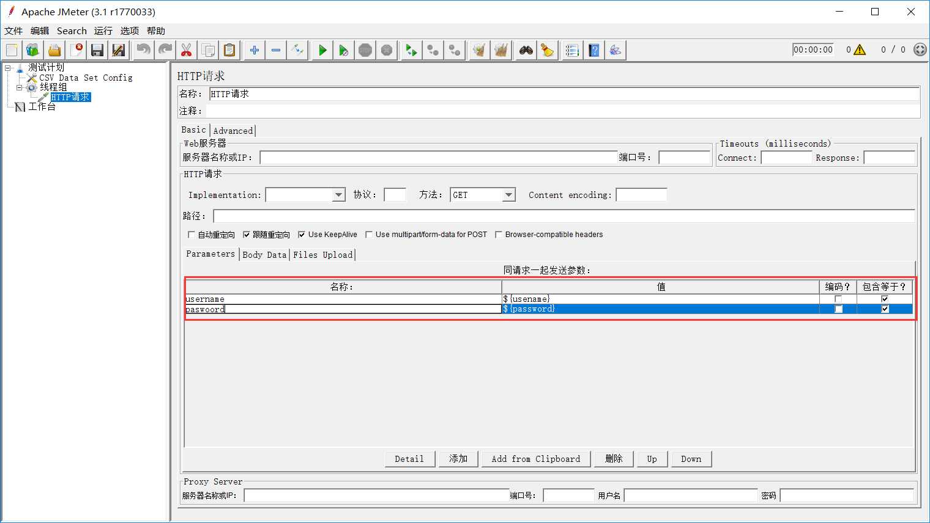The height and width of the screenshot is (523, 930).
Task: Clear all results with double broom icon
Action: coord(501,50)
